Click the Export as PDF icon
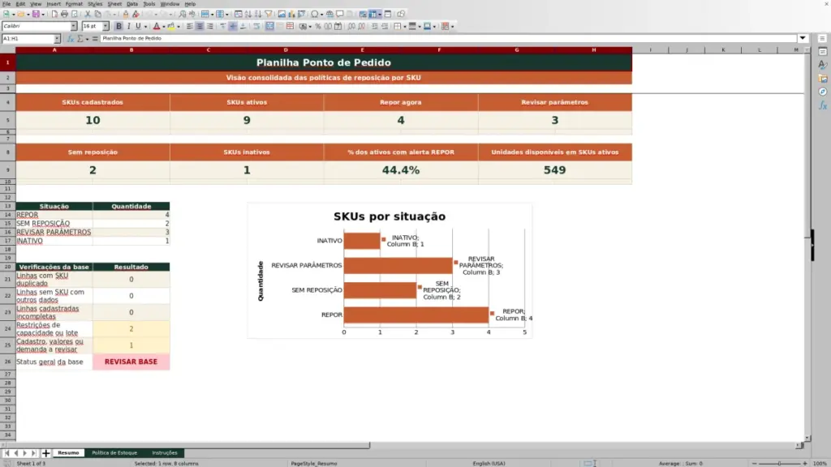Image resolution: width=831 pixels, height=467 pixels. 54,15
